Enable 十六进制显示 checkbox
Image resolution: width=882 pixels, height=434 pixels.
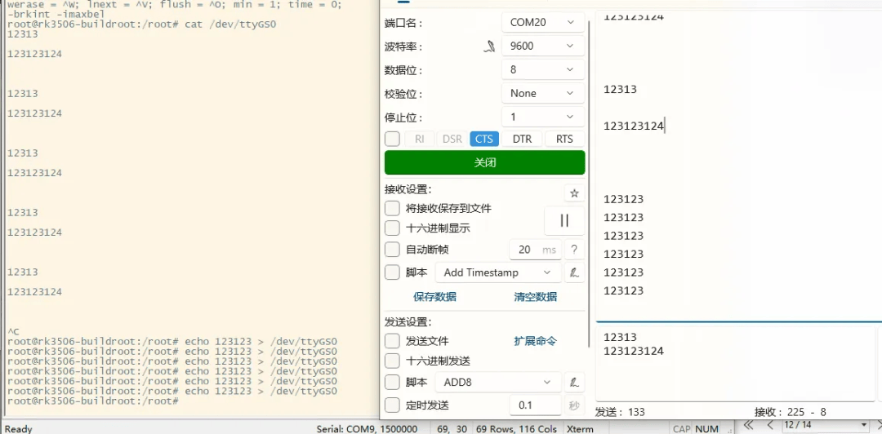[392, 228]
